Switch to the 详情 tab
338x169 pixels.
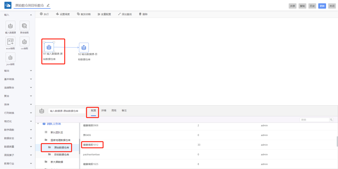(104, 110)
